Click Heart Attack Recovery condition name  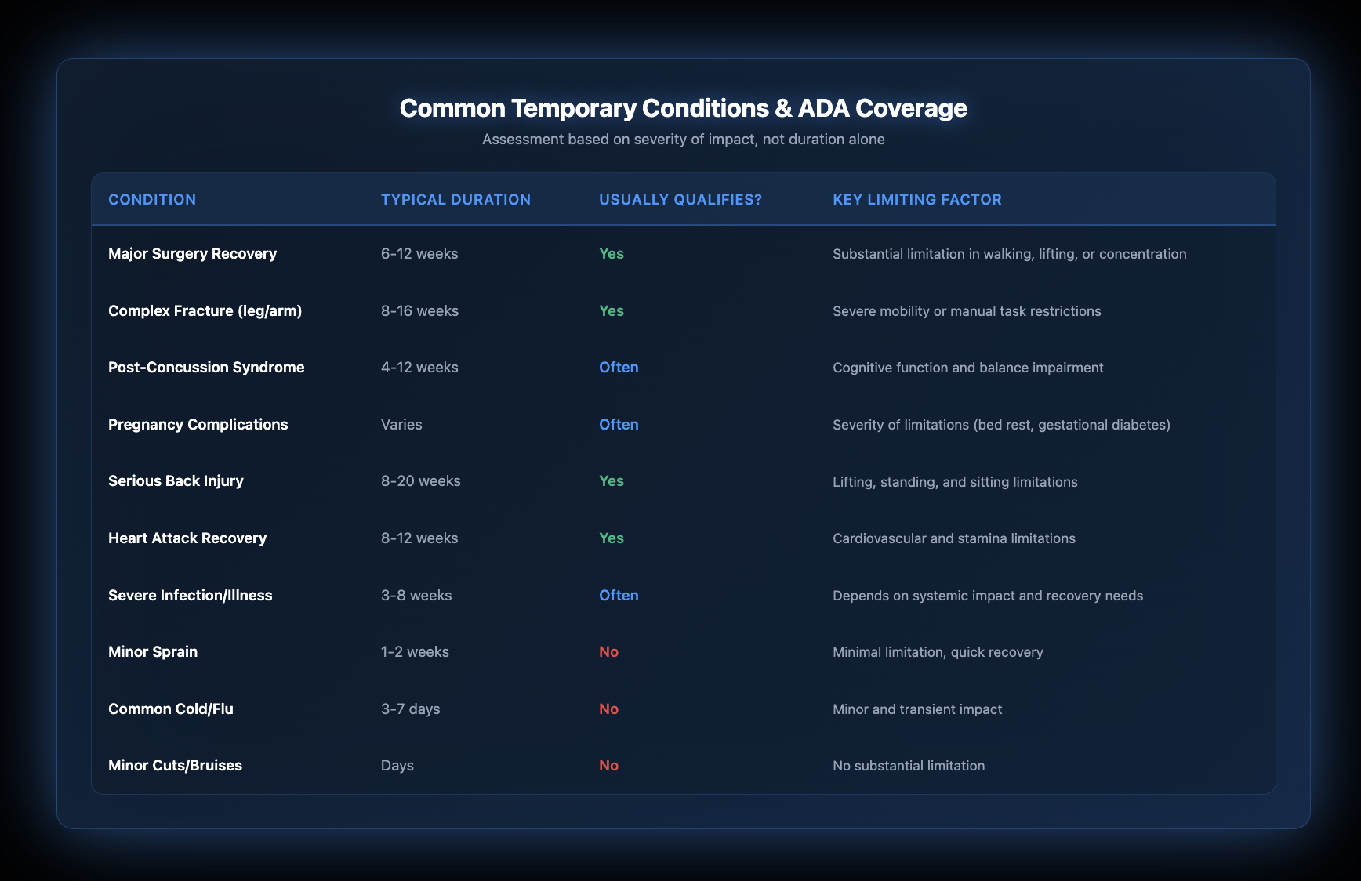pyautogui.click(x=187, y=538)
